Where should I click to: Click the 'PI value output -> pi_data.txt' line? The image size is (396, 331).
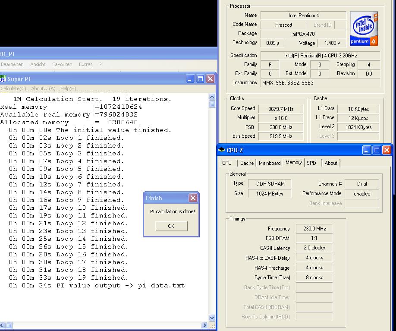[97, 286]
